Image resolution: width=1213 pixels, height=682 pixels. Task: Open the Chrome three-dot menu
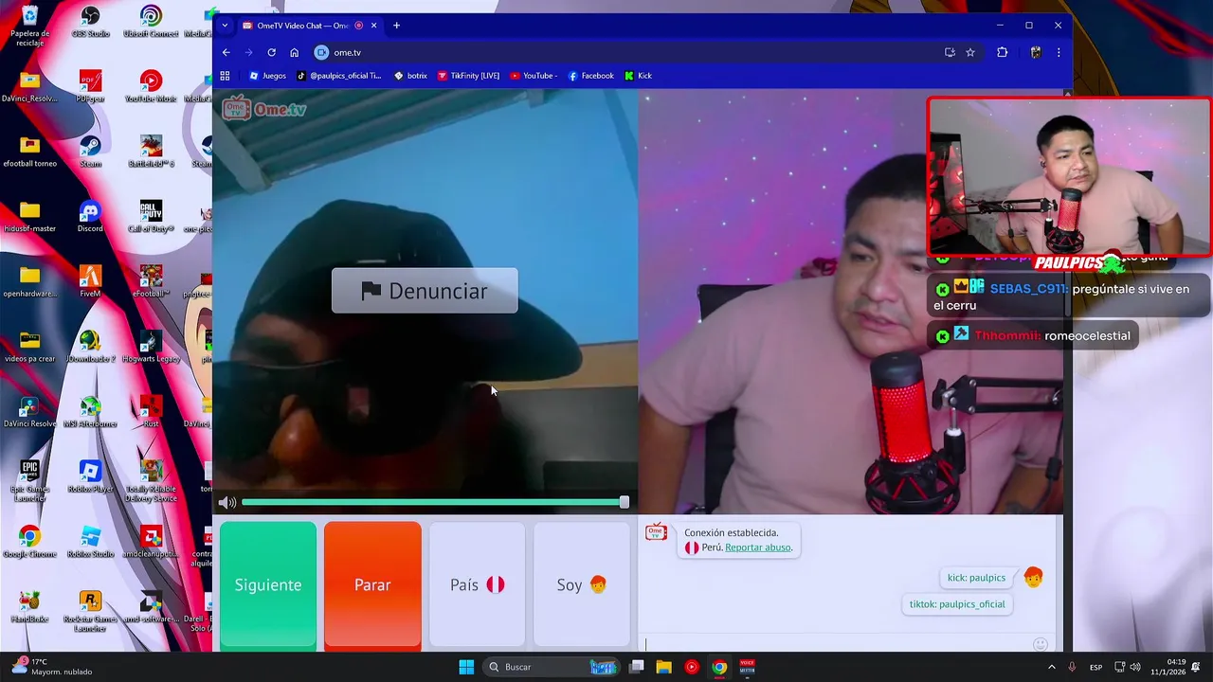click(1059, 52)
